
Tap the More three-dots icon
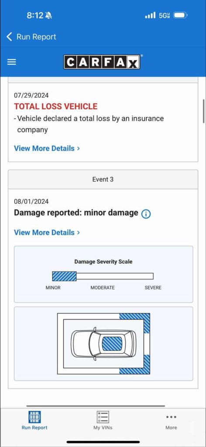[171, 417]
